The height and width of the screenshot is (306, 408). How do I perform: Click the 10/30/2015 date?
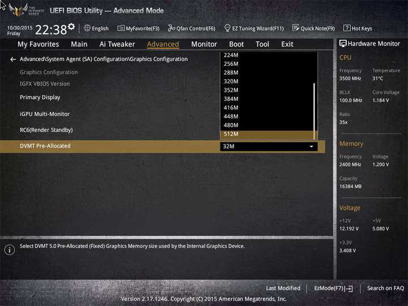[x=20, y=28]
